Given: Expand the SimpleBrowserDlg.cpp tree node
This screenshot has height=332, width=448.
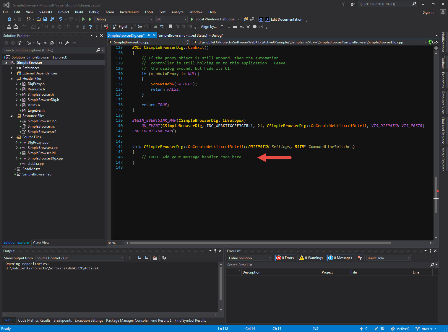Looking at the screenshot, I should click(17, 158).
